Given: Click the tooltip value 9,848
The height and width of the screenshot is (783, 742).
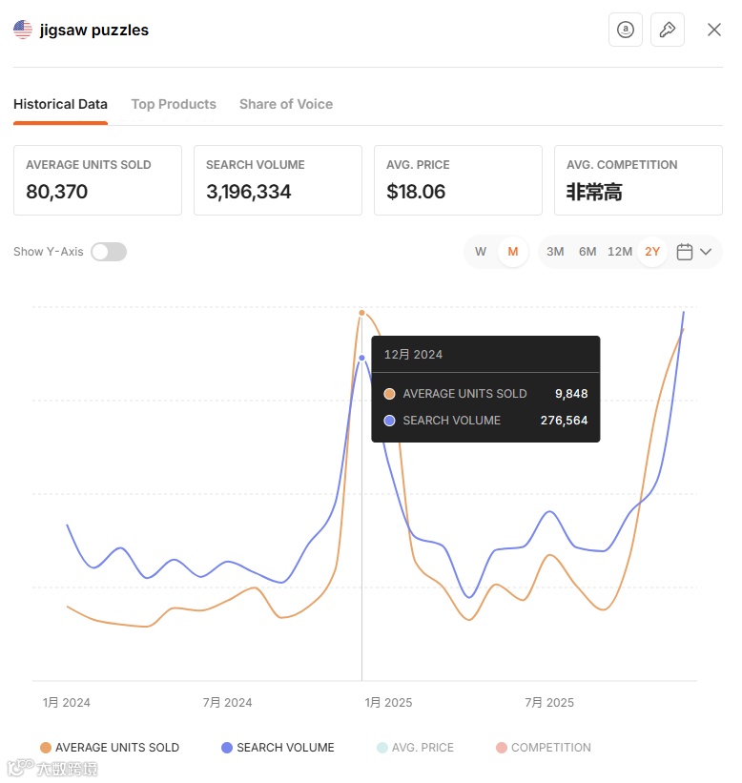Looking at the screenshot, I should (571, 394).
